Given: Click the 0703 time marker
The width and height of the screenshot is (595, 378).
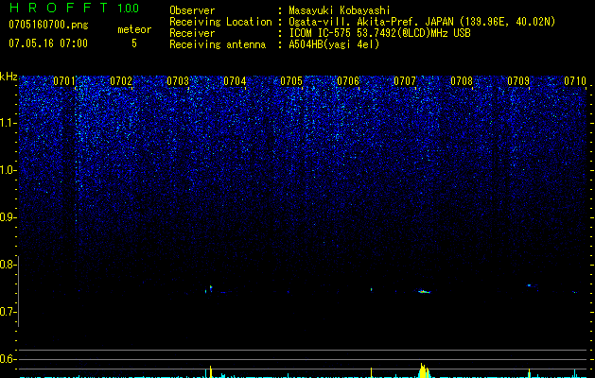Looking at the screenshot, I should click(178, 81).
